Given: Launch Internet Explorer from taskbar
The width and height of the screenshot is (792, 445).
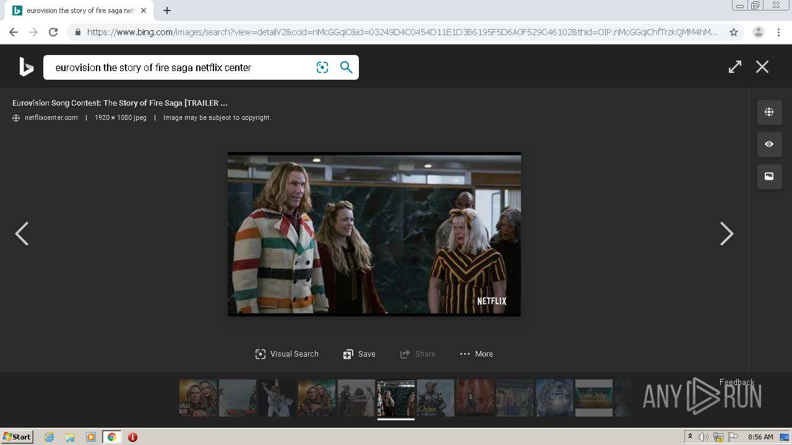Looking at the screenshot, I should [49, 437].
